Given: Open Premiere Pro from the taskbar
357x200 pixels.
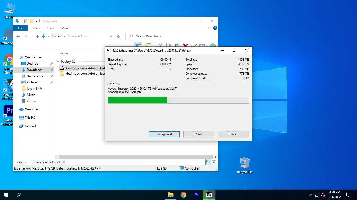Looking at the screenshot, I should 196,195.
